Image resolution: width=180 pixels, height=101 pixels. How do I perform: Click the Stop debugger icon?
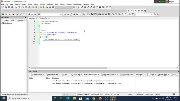click(x=103, y=7)
